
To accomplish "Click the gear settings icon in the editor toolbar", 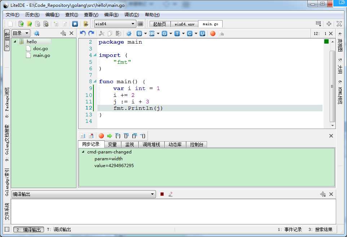I will tap(129, 33).
